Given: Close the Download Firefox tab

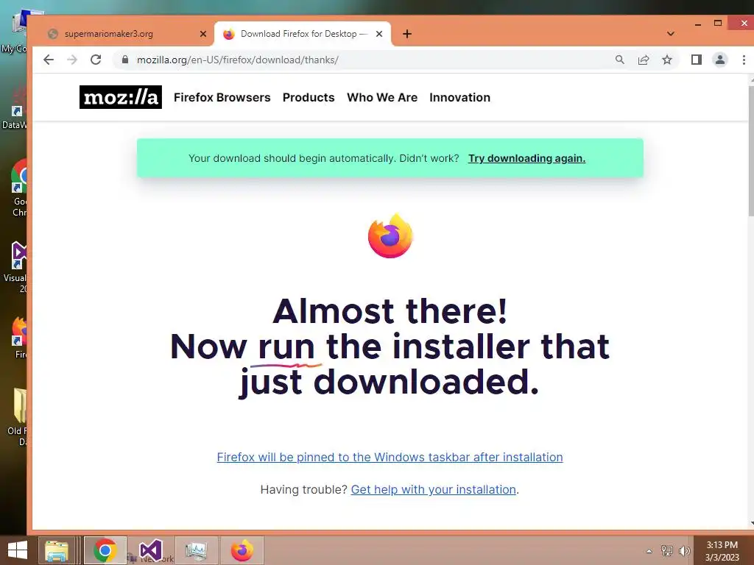Looking at the screenshot, I should [x=379, y=34].
